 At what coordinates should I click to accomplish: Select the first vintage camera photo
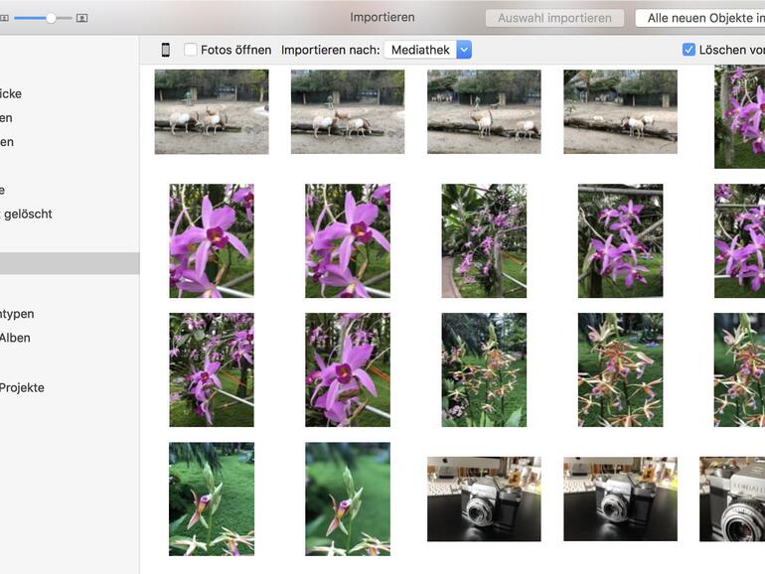(x=484, y=499)
